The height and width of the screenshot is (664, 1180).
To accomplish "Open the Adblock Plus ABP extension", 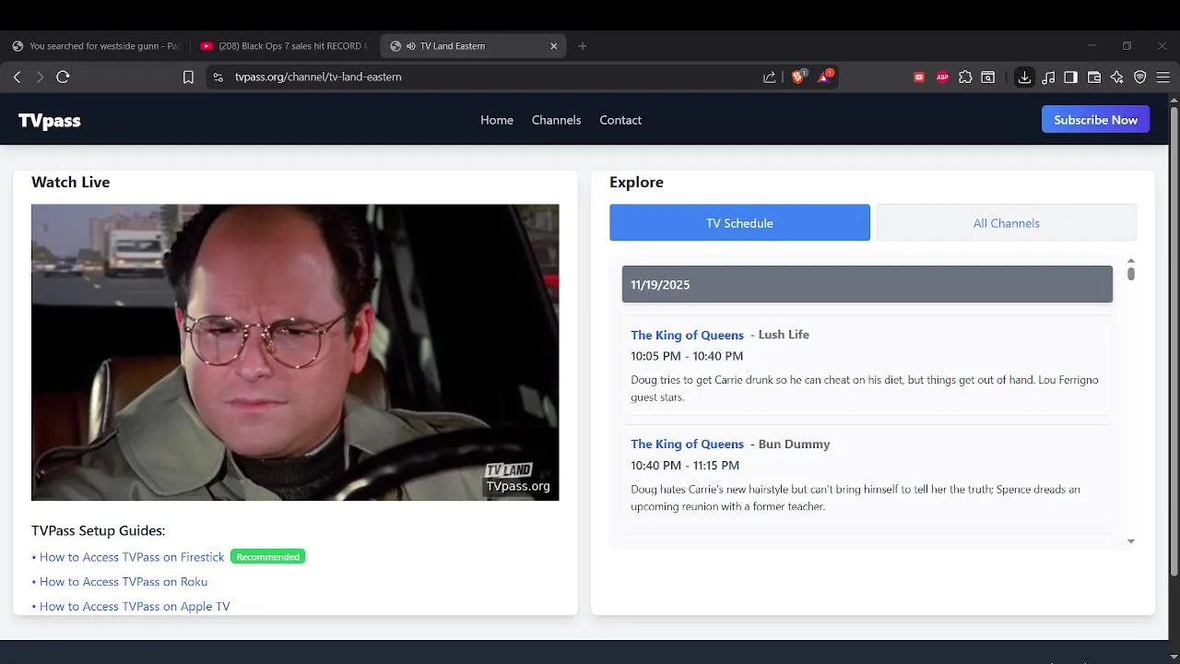I will 942,77.
